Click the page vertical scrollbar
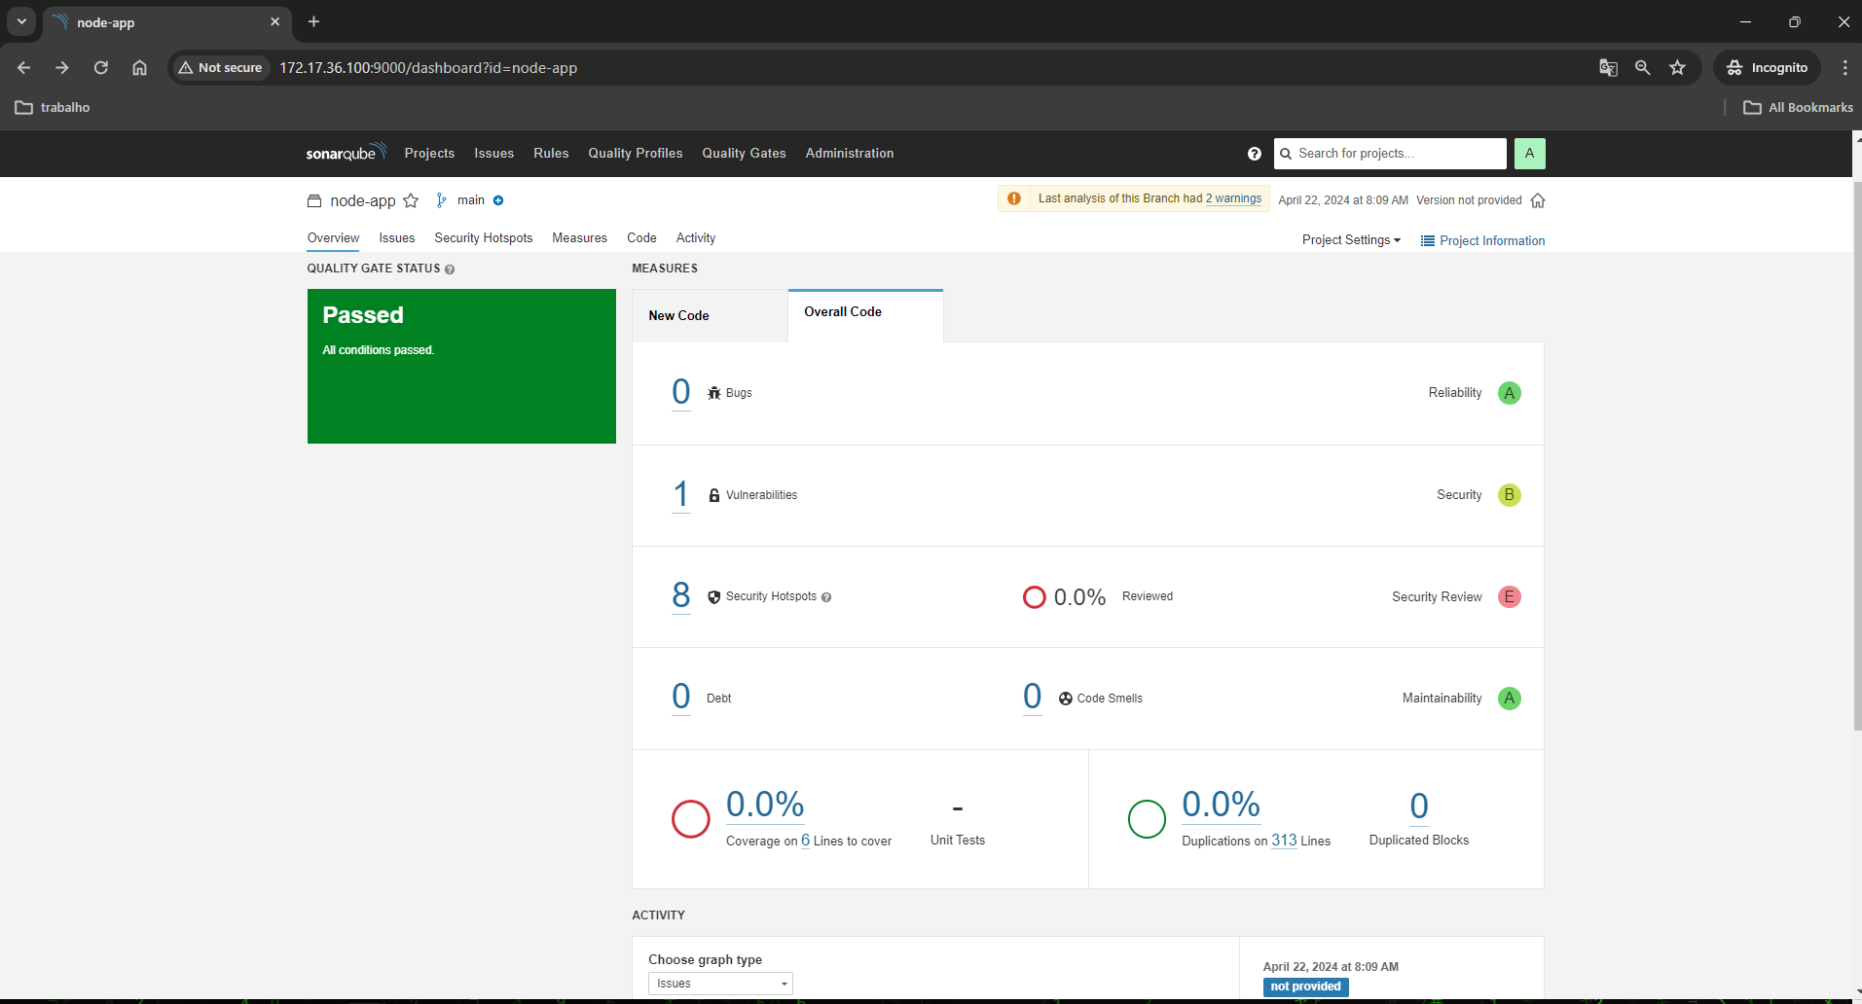The image size is (1862, 1004). [x=1856, y=455]
